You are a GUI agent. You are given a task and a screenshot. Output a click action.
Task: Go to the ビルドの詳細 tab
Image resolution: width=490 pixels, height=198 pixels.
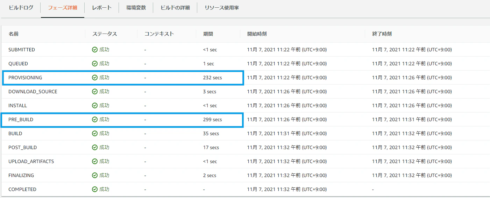[x=175, y=8]
